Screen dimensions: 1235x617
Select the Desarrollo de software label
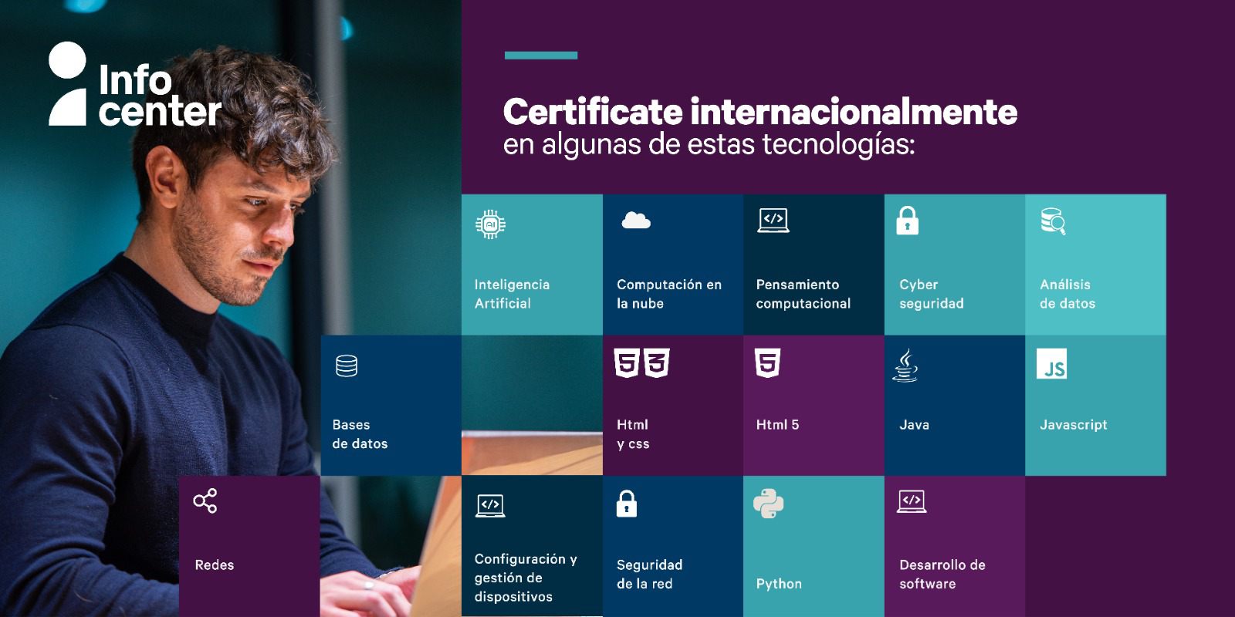click(942, 575)
